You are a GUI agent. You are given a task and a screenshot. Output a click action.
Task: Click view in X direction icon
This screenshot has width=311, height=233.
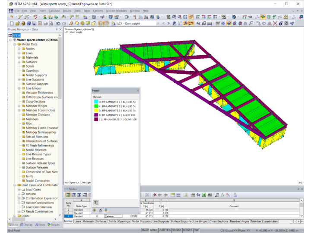[198, 17]
